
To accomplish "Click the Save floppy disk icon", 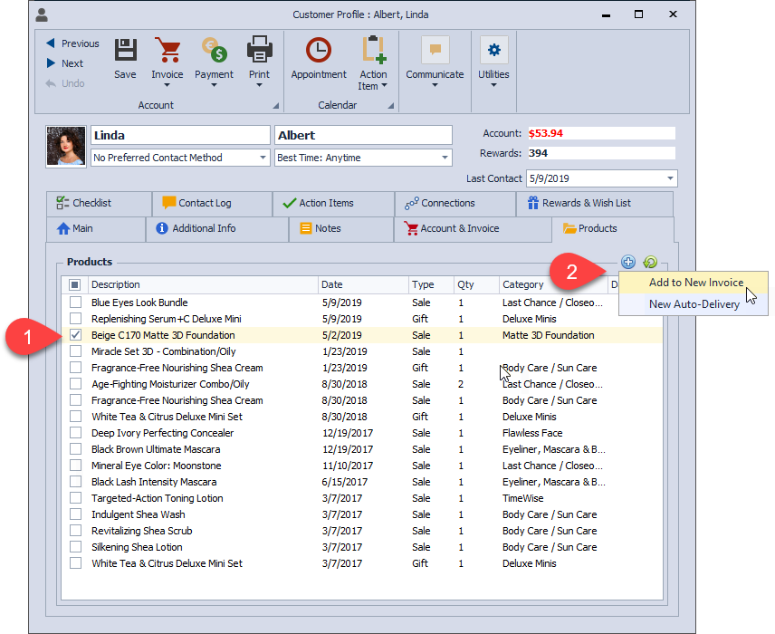I will tap(125, 51).
